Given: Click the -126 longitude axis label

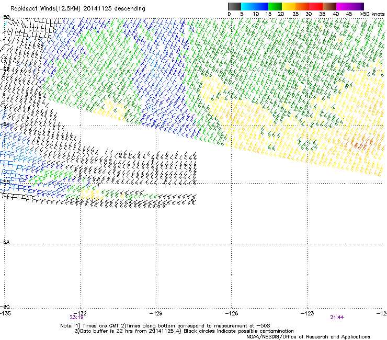Looking at the screenshot, I should coord(232,313).
